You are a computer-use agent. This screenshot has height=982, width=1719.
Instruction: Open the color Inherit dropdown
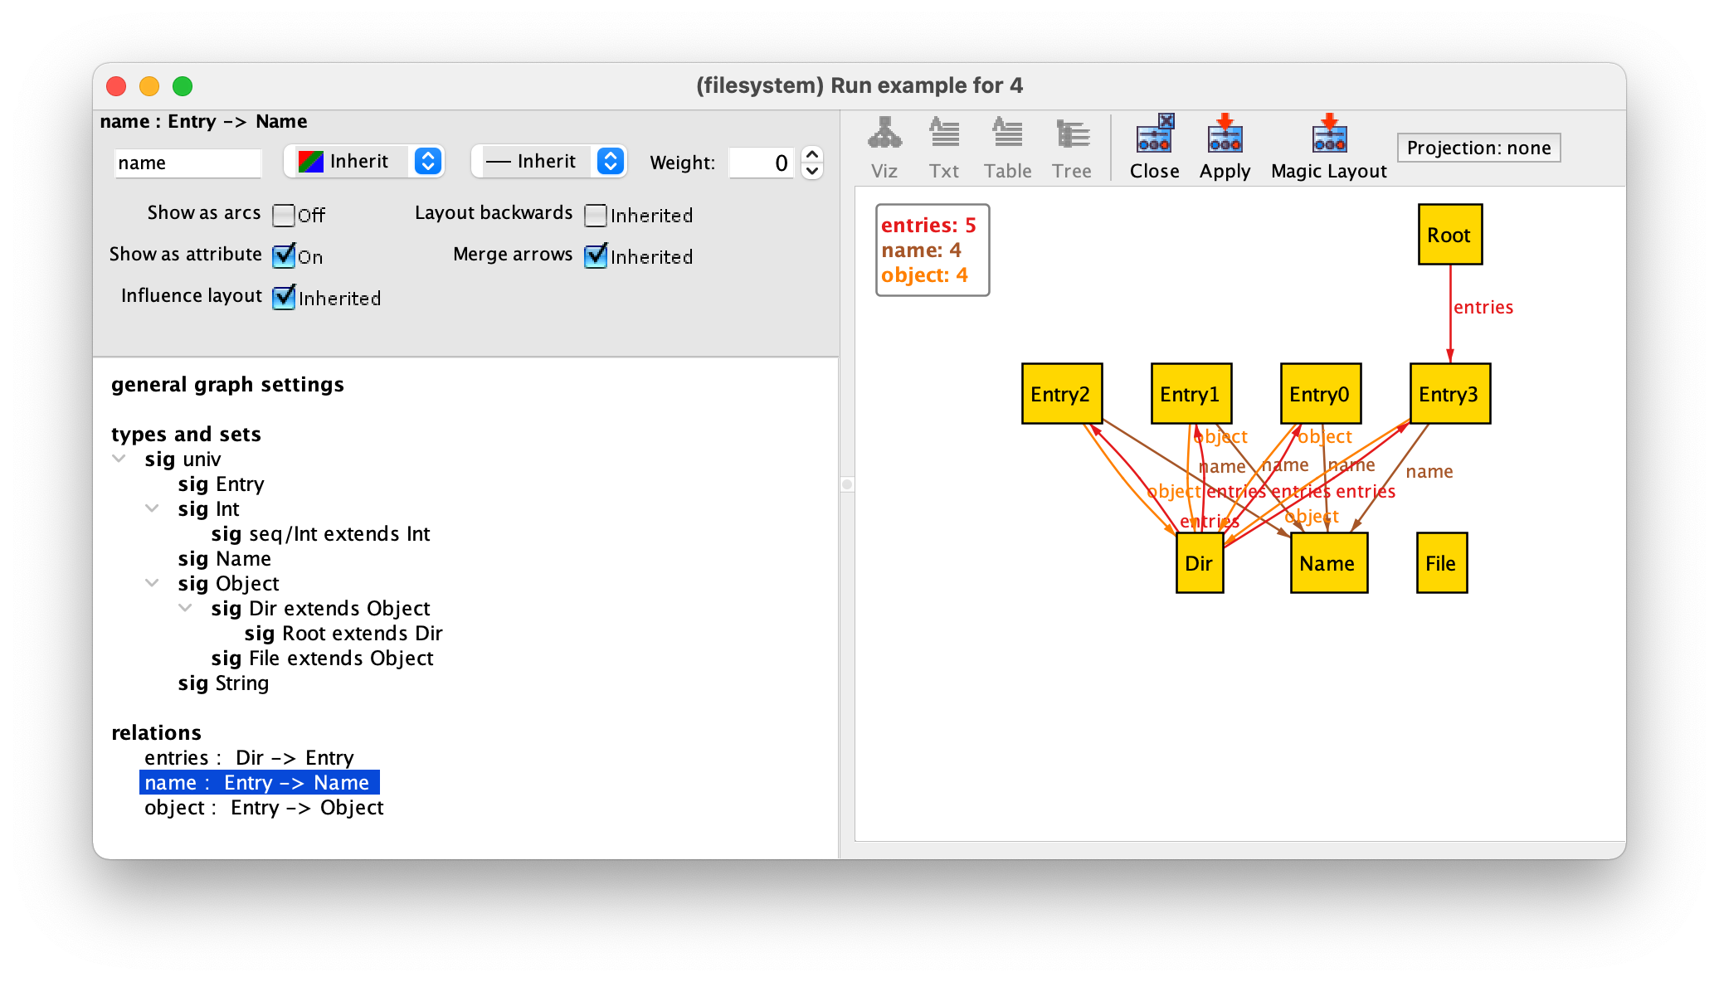(x=364, y=161)
